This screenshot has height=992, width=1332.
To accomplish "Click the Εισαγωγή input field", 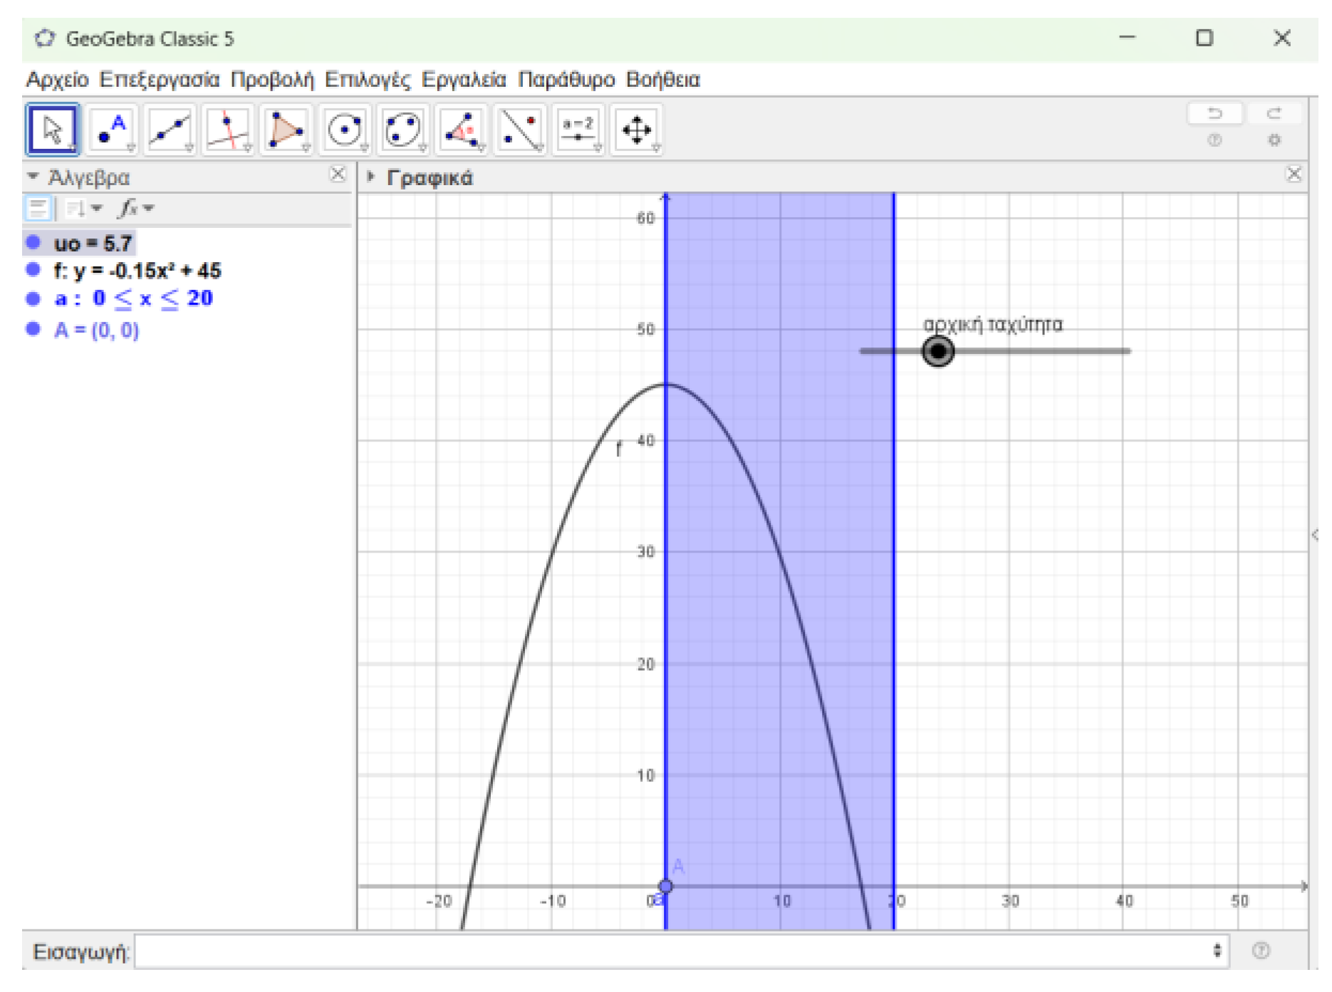I will pos(677,951).
